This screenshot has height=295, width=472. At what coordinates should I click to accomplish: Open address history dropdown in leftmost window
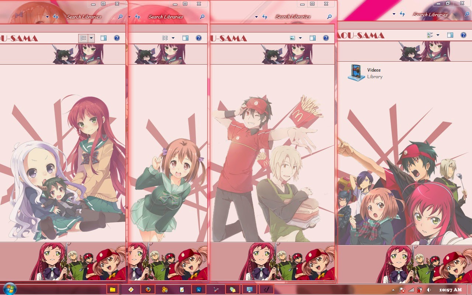click(47, 17)
